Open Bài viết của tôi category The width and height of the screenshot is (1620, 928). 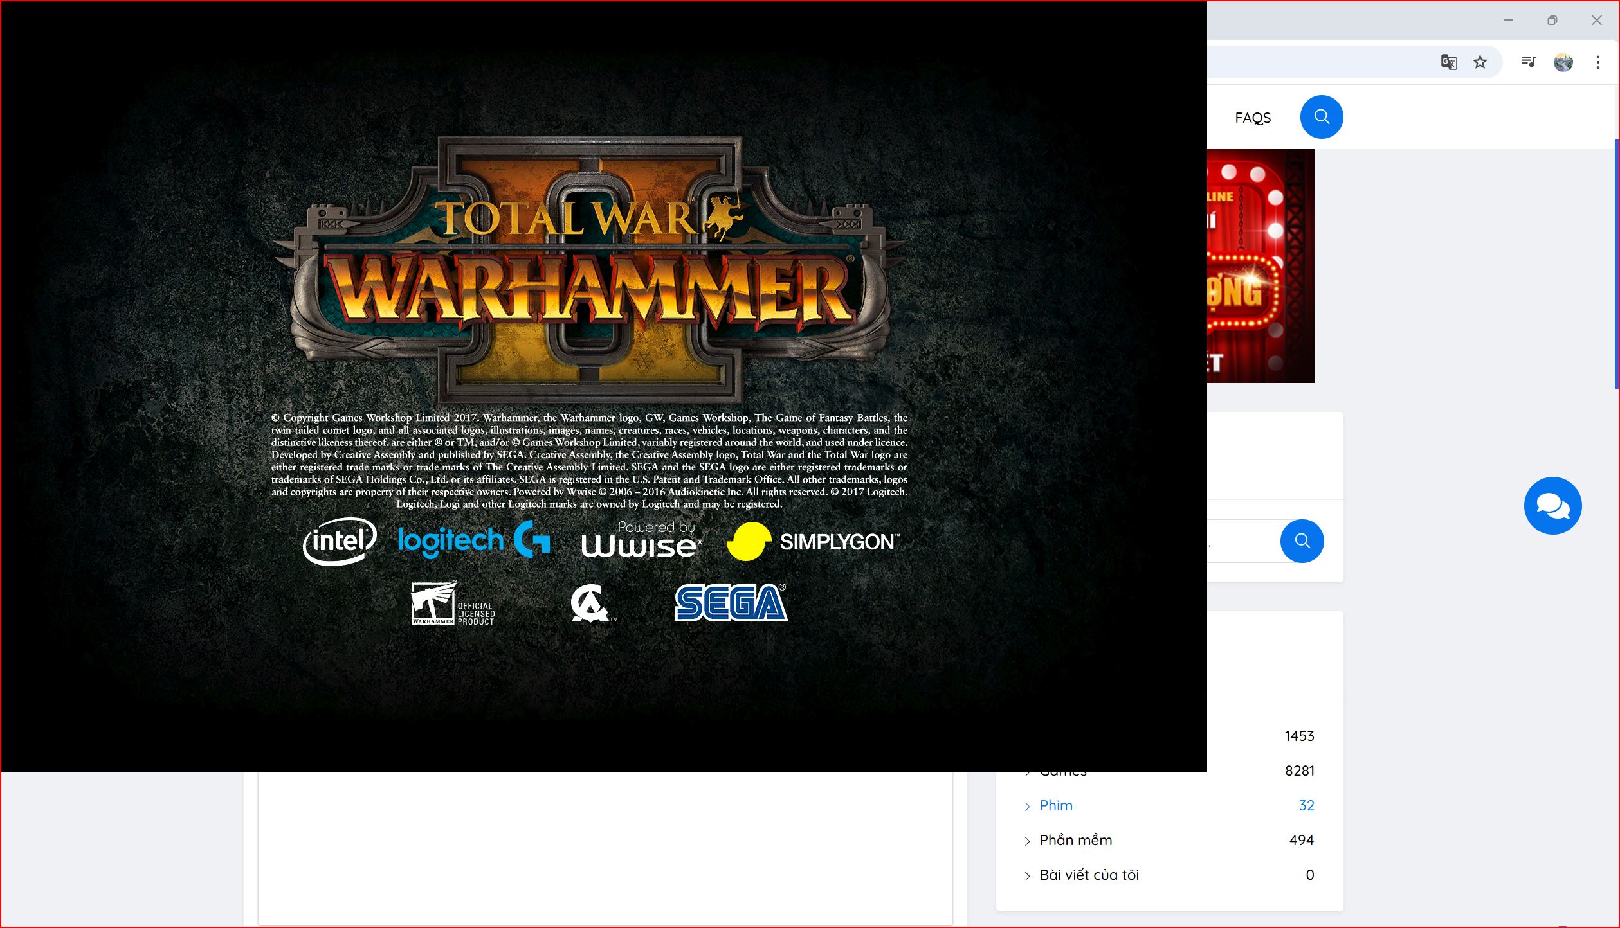coord(1089,875)
